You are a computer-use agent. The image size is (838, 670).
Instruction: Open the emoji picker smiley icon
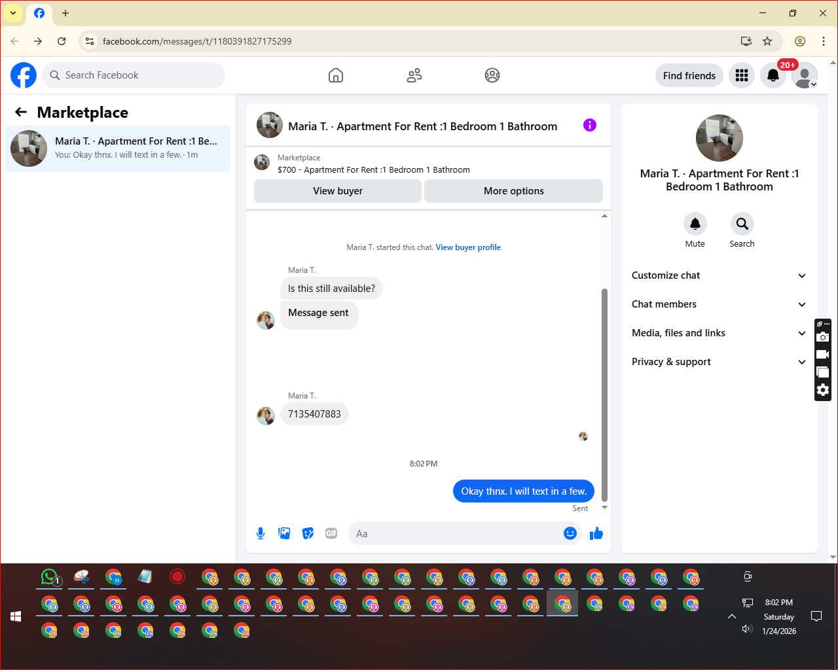[x=570, y=533]
